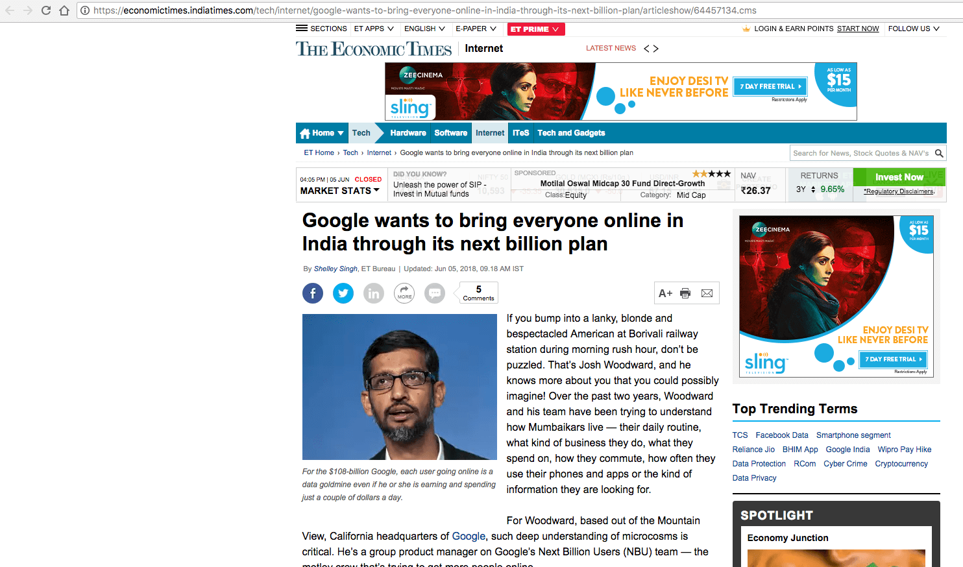The height and width of the screenshot is (567, 963).
Task: Open the hamburger SECTIONS menu
Action: 300,28
